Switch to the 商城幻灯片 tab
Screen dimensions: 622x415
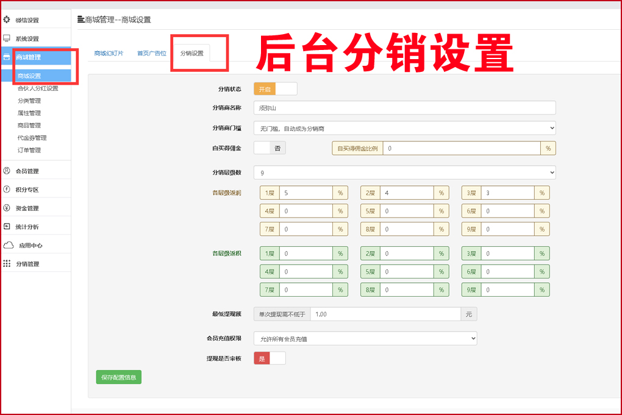tap(108, 53)
